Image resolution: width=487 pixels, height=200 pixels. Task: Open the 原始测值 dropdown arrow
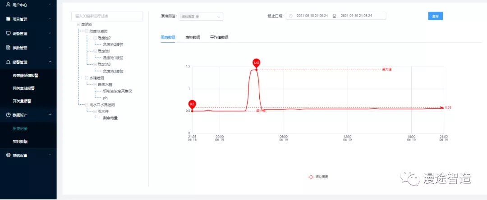point(219,17)
